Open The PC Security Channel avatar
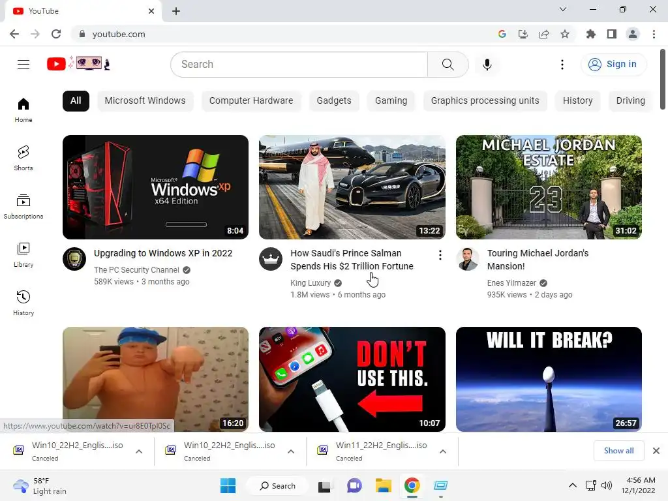668x501 pixels. (74, 259)
